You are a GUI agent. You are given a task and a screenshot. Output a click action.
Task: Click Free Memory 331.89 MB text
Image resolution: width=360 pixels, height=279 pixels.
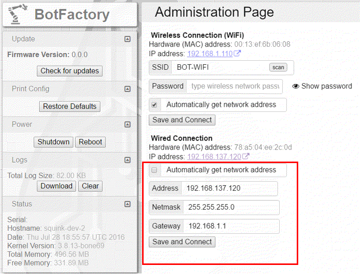48,263
